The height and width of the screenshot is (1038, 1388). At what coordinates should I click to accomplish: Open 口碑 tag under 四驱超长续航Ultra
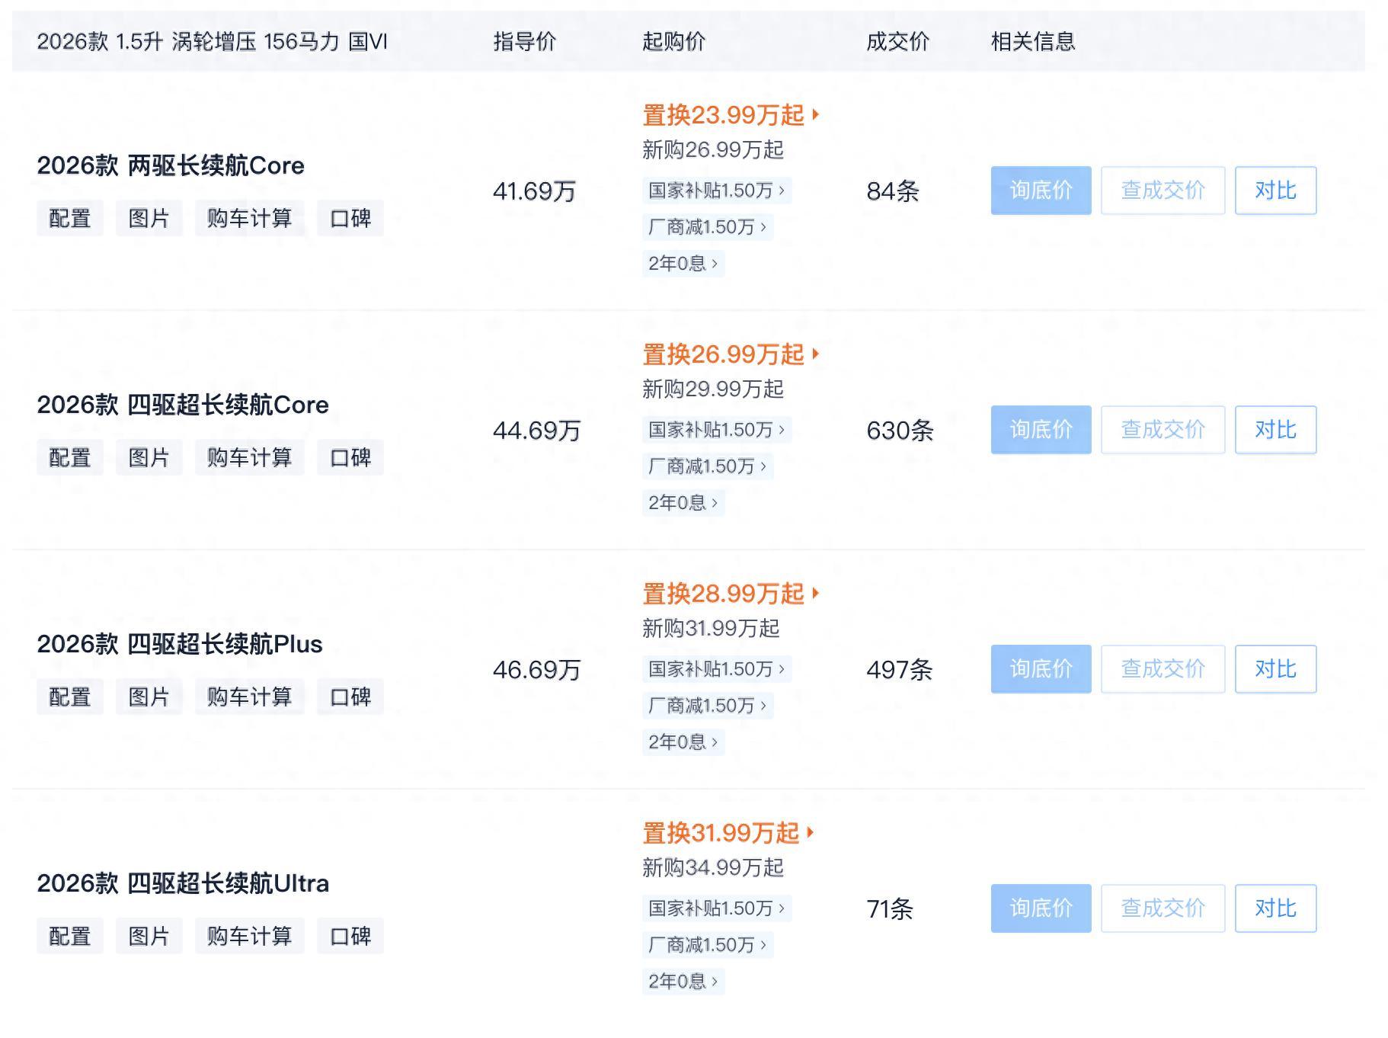tap(350, 937)
